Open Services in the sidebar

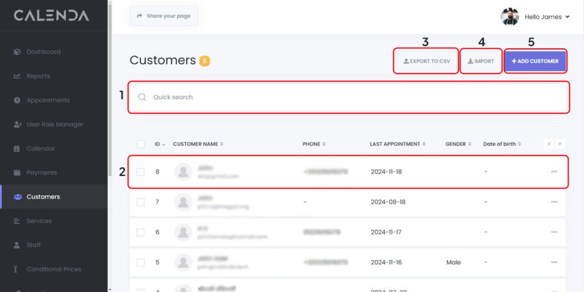tap(39, 221)
